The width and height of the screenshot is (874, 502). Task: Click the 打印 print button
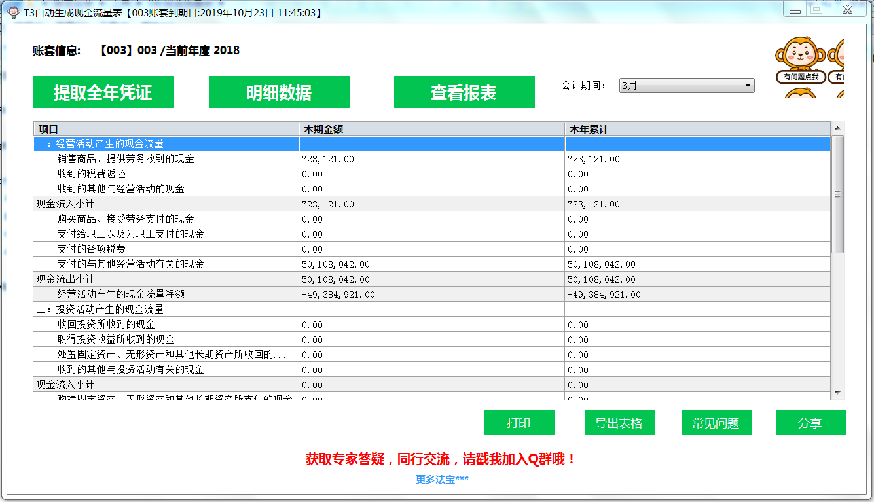click(519, 423)
